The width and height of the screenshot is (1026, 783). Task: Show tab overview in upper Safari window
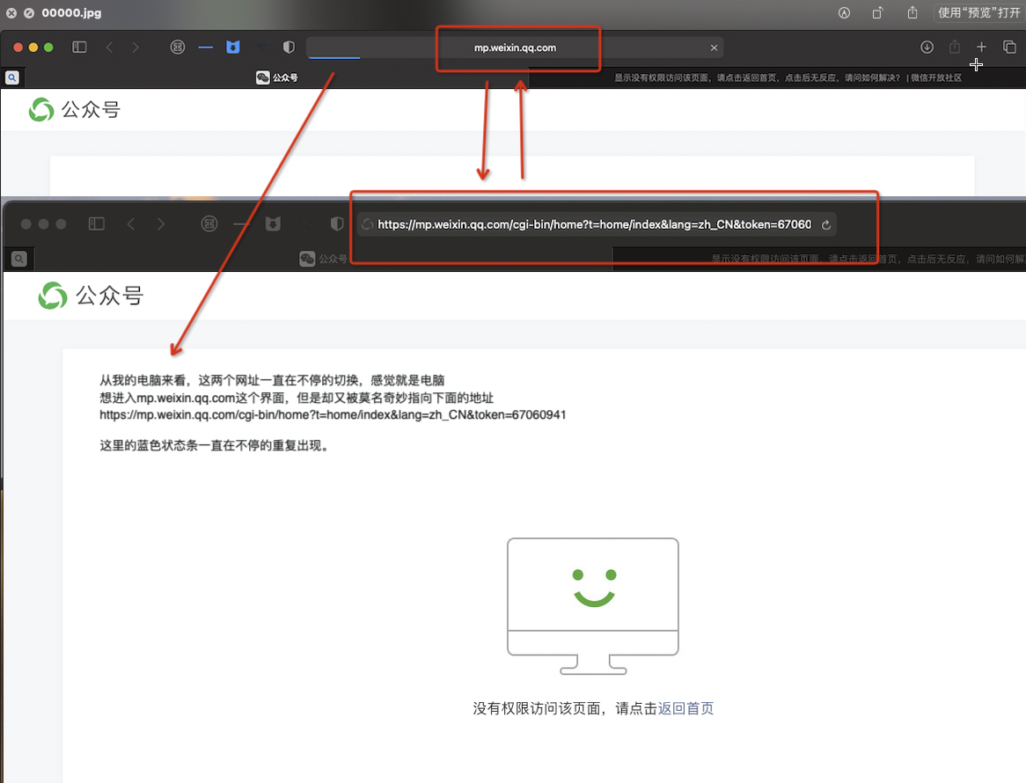[x=1009, y=48]
